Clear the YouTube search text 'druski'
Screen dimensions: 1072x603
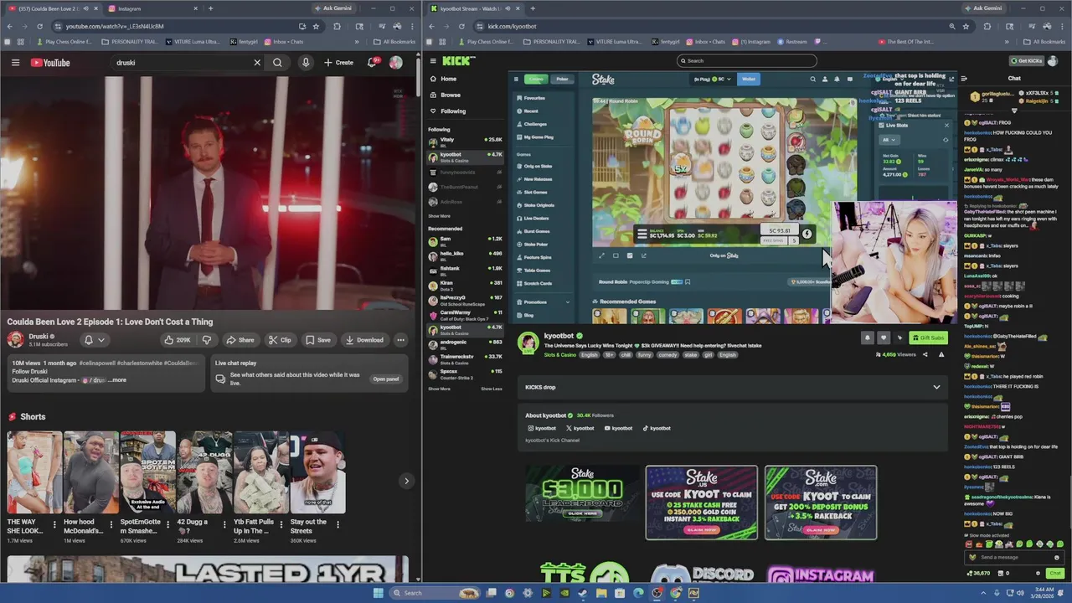click(x=257, y=63)
